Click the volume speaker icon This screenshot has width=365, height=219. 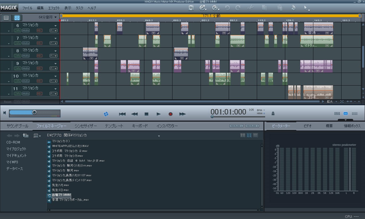pos(5,113)
